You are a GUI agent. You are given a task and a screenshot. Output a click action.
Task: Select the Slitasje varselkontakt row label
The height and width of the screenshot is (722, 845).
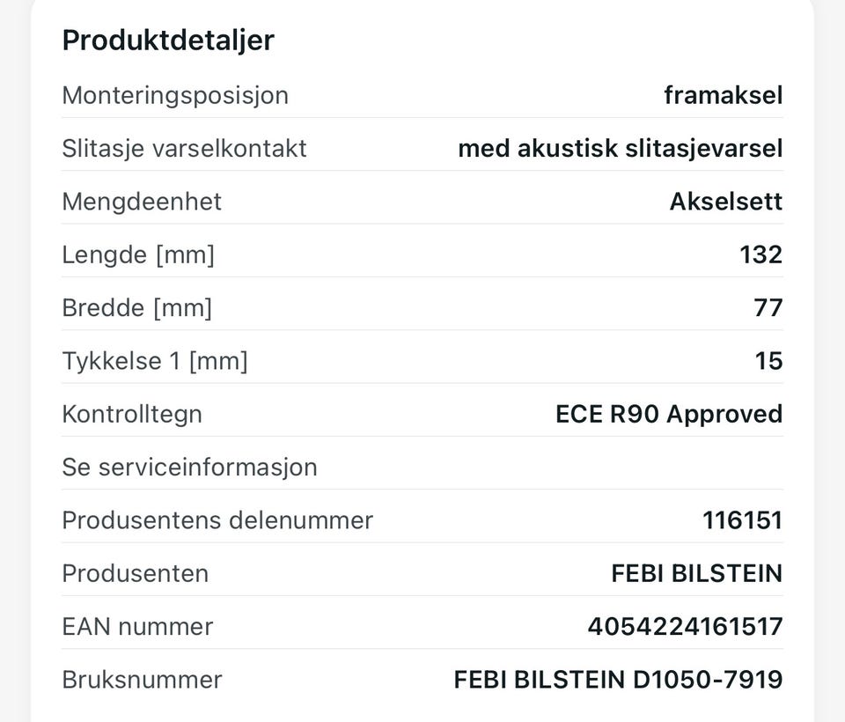coord(184,148)
